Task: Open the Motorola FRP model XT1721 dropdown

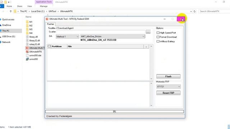Action: tap(169, 87)
